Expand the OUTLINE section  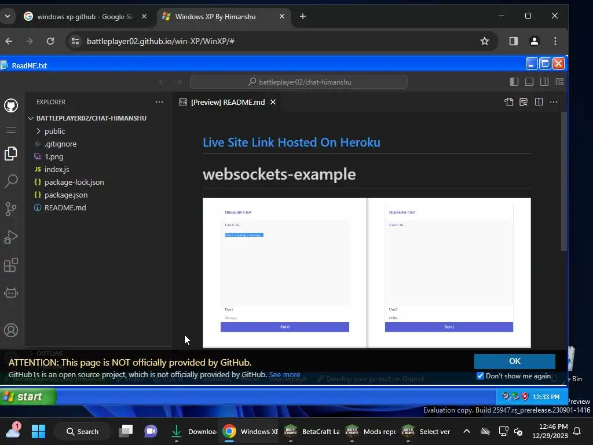(x=50, y=353)
